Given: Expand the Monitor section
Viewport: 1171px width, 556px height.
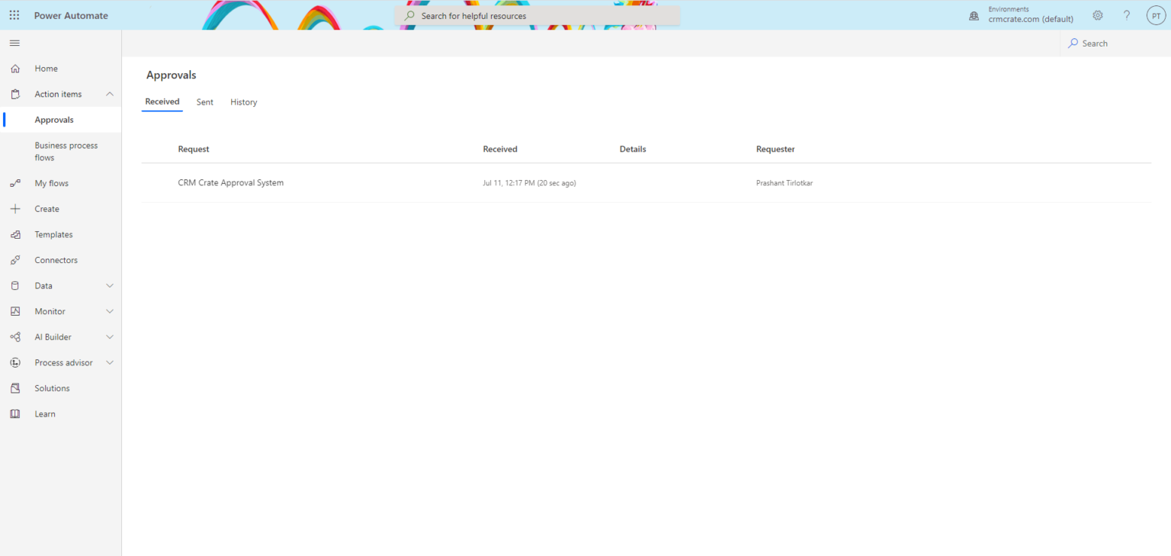Looking at the screenshot, I should coord(109,311).
